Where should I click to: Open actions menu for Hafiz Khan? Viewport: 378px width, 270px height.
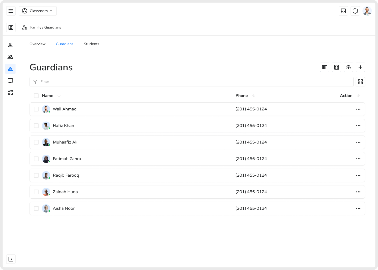(x=358, y=126)
